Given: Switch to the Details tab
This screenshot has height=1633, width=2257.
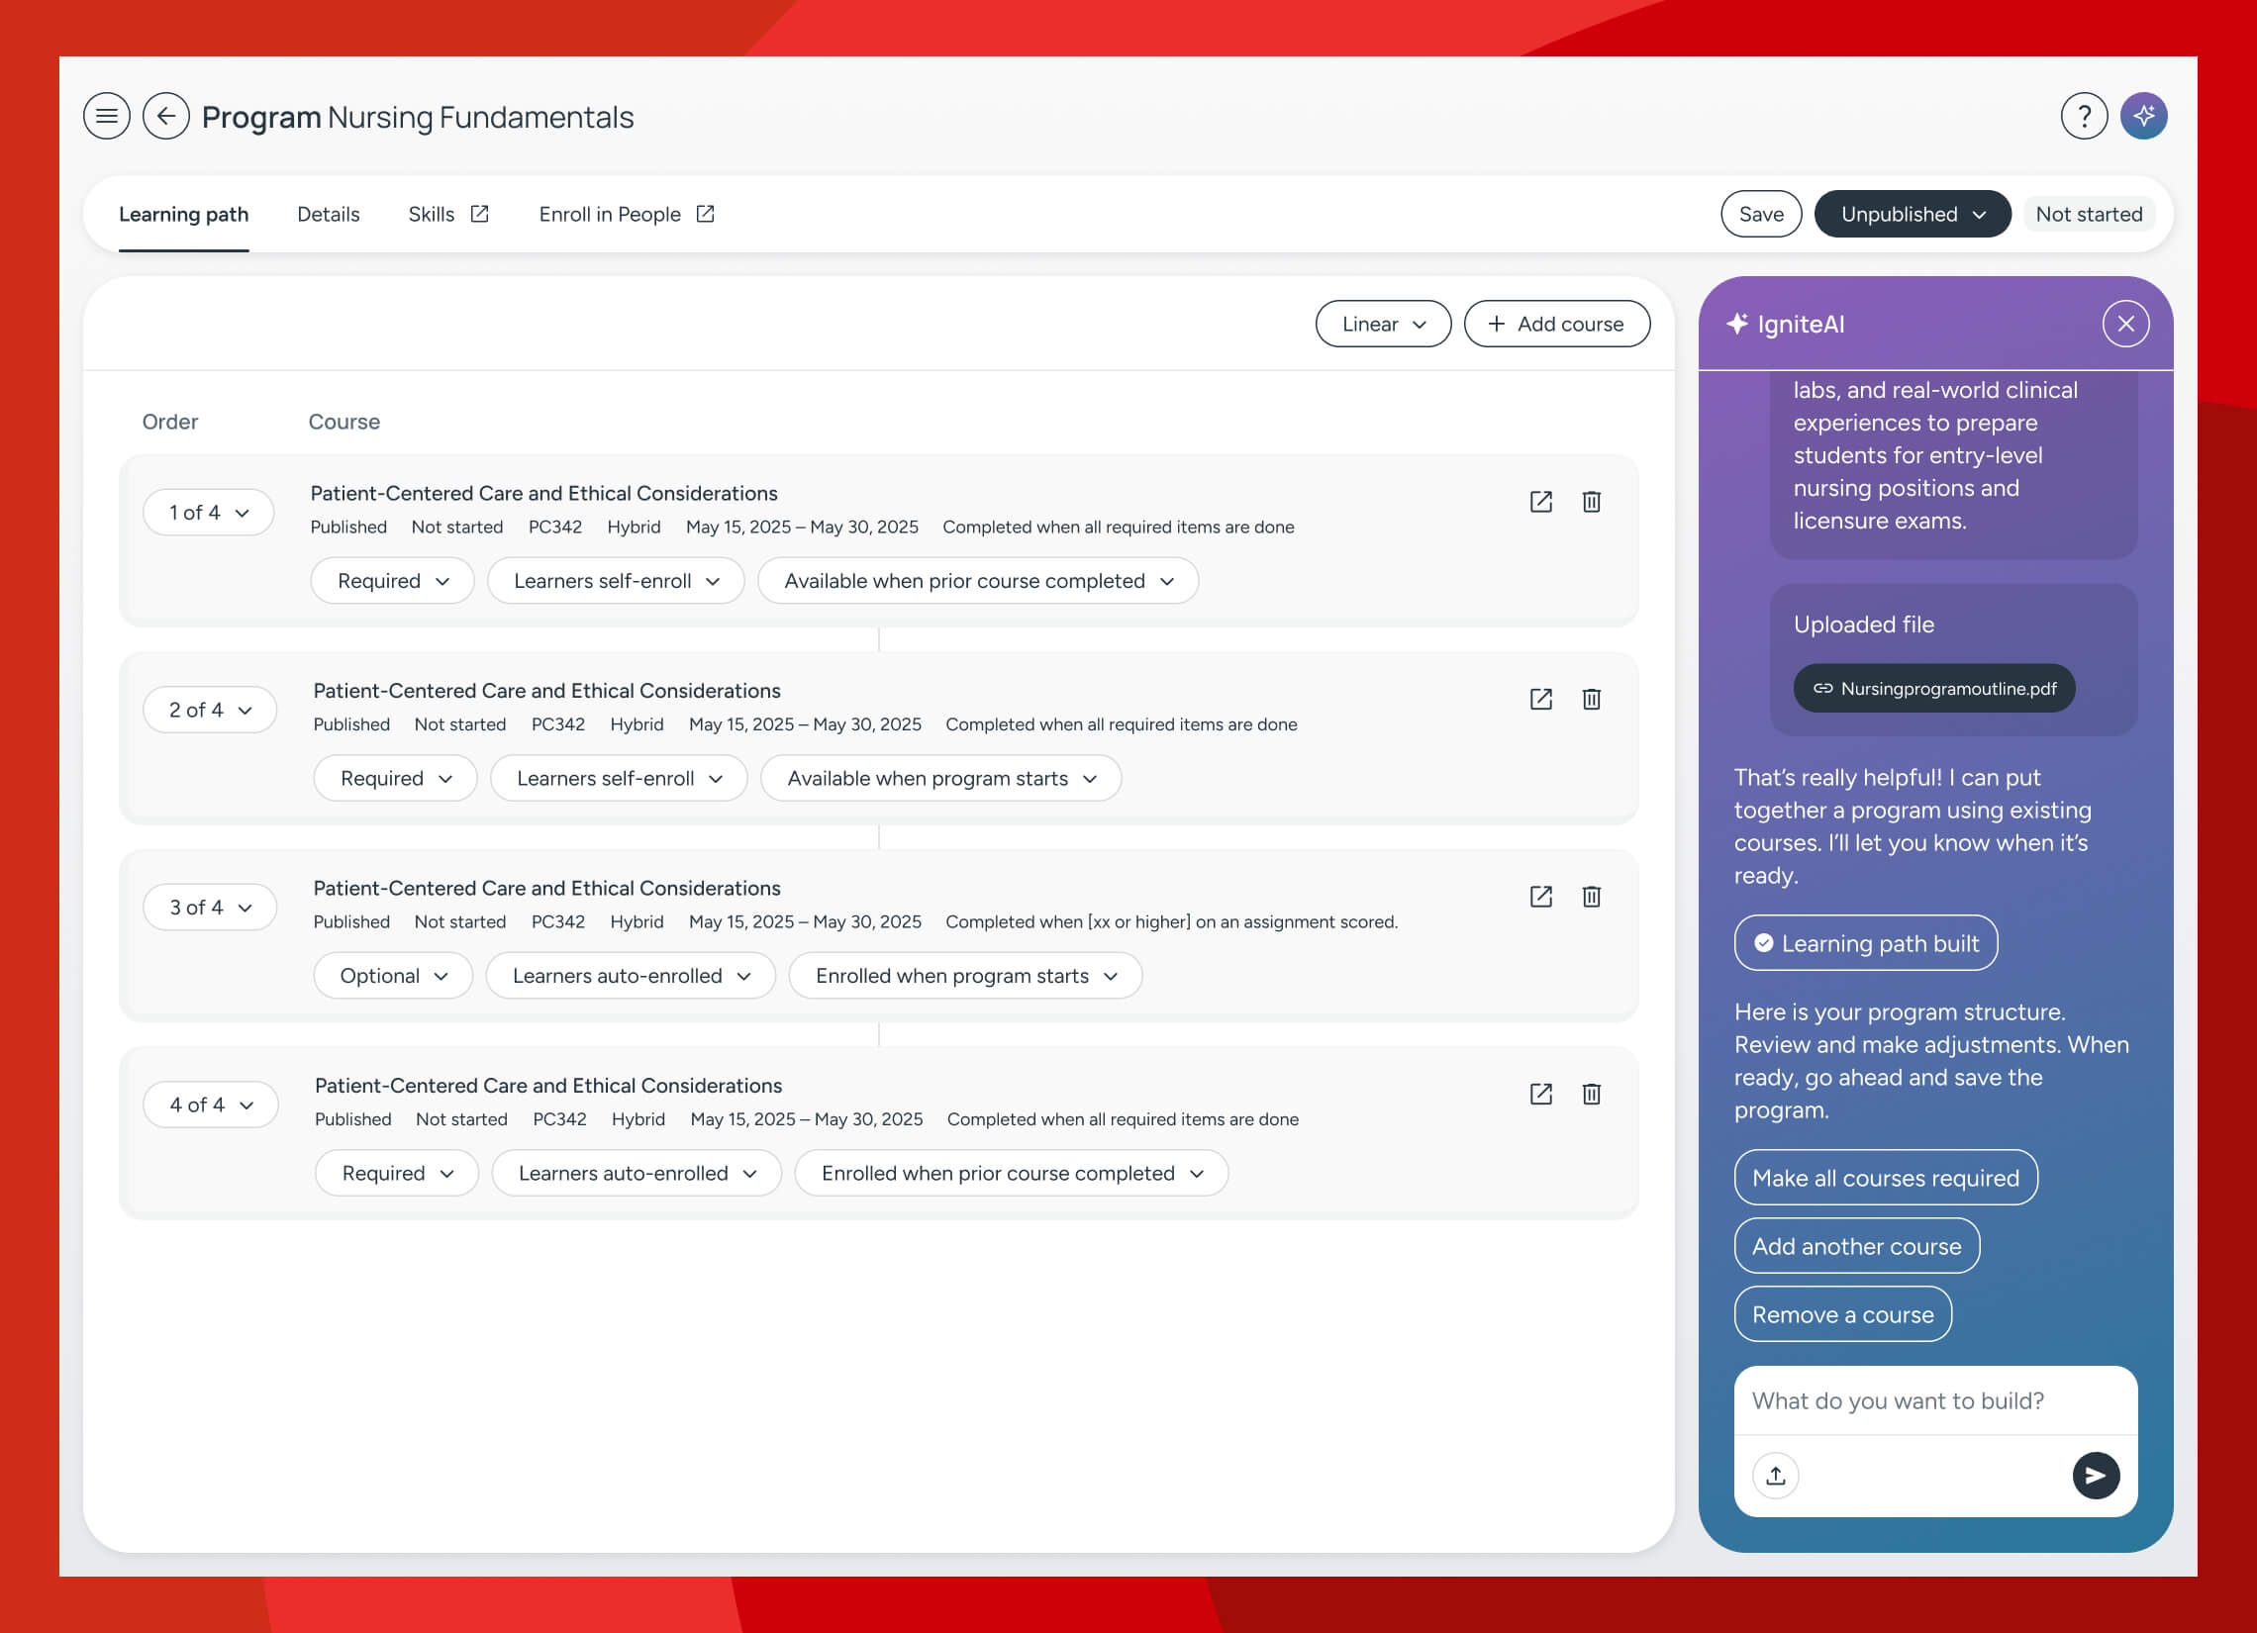Looking at the screenshot, I should (x=329, y=214).
